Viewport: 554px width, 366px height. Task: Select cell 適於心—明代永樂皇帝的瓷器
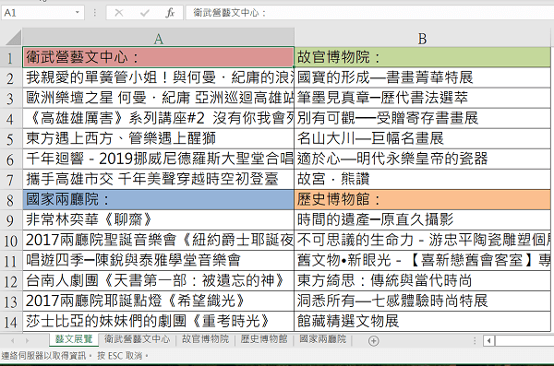coord(422,159)
